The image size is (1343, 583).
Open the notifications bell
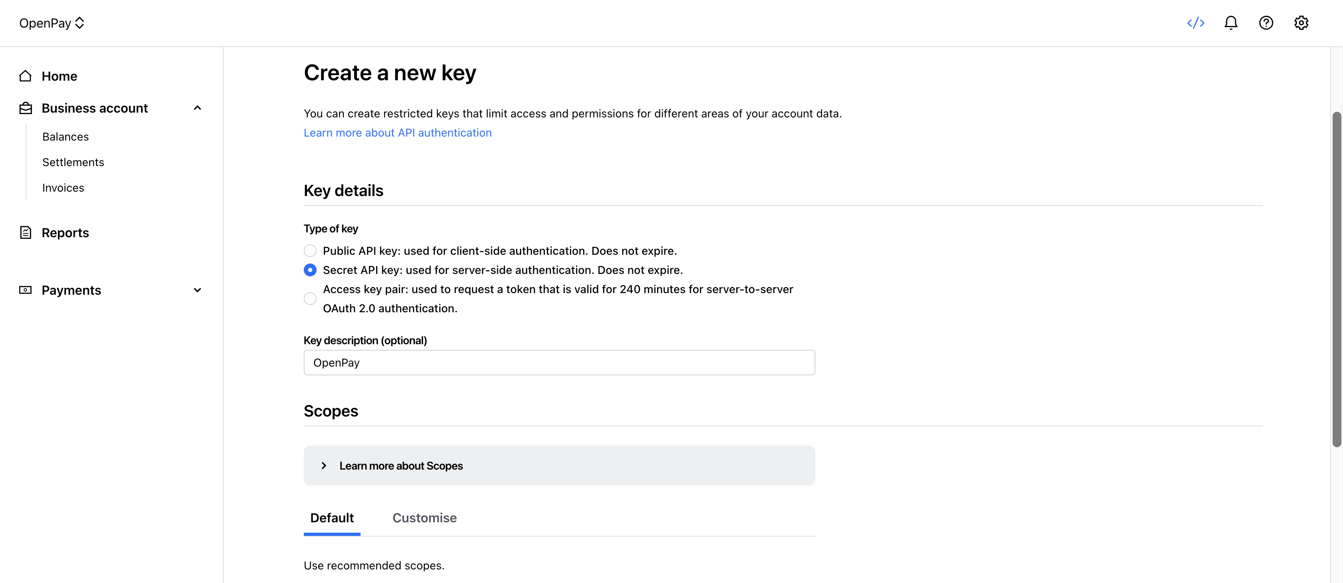point(1230,23)
